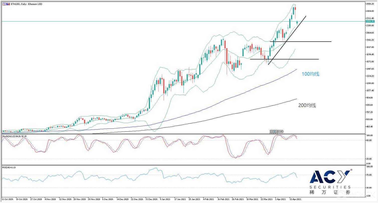Click the 11 Oct 2020 date on time axis
378x203 pixels.
click(x=8, y=199)
